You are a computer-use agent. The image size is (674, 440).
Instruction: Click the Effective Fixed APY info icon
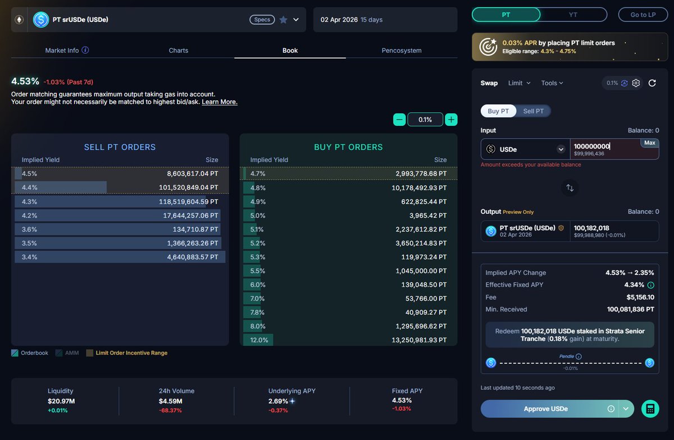click(650, 285)
